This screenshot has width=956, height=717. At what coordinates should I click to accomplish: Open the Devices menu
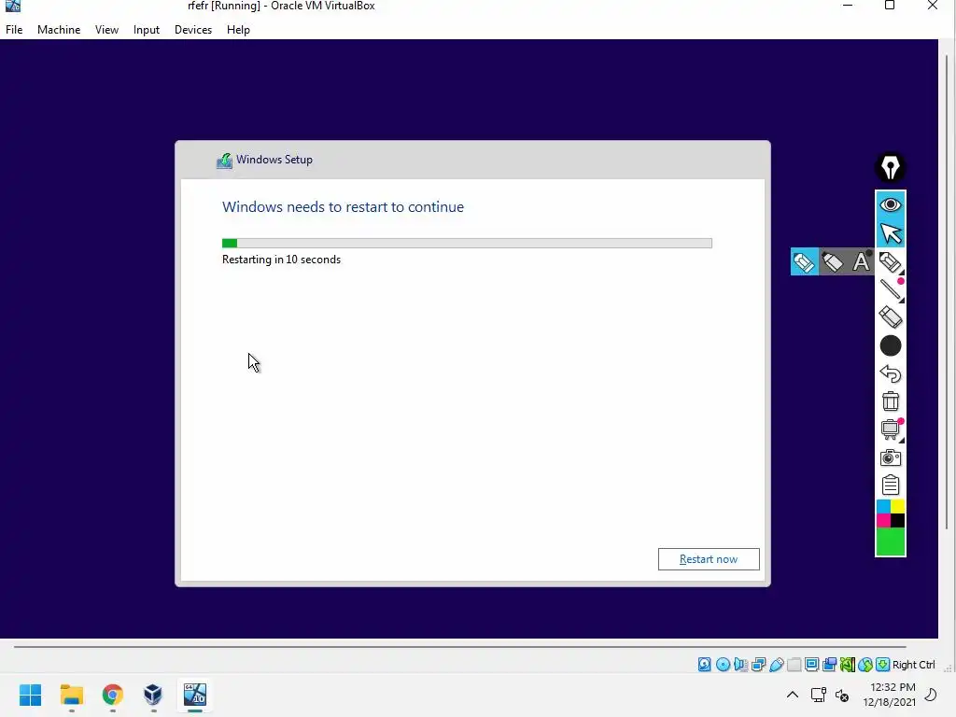[x=193, y=30]
